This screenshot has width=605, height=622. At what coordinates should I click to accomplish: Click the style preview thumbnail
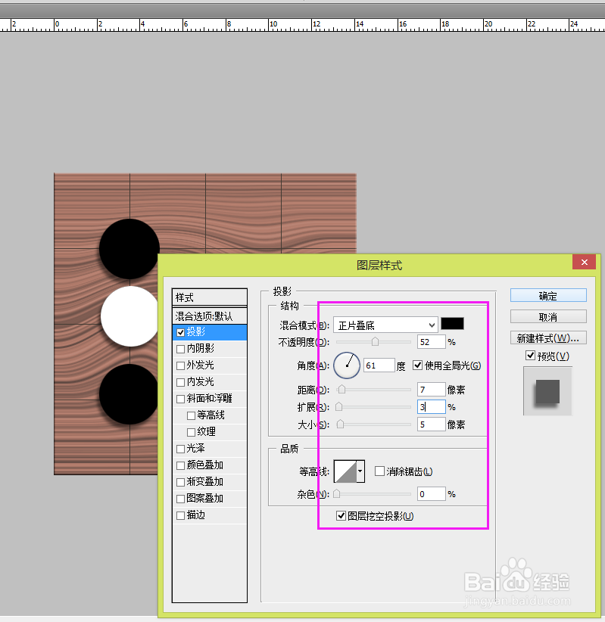tap(548, 391)
